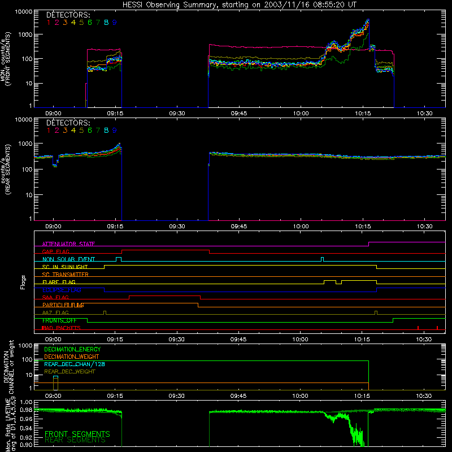Click the FLARE_FLAG label
Viewport: 452px width, 452px height.
tap(59, 282)
